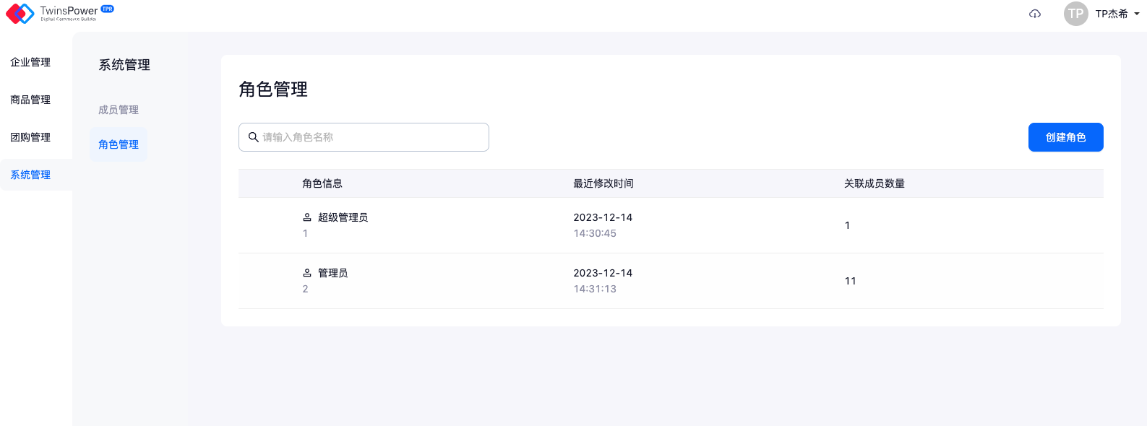Switch to 成员管理 submenu
Viewport: 1147px width, 426px height.
tap(119, 110)
